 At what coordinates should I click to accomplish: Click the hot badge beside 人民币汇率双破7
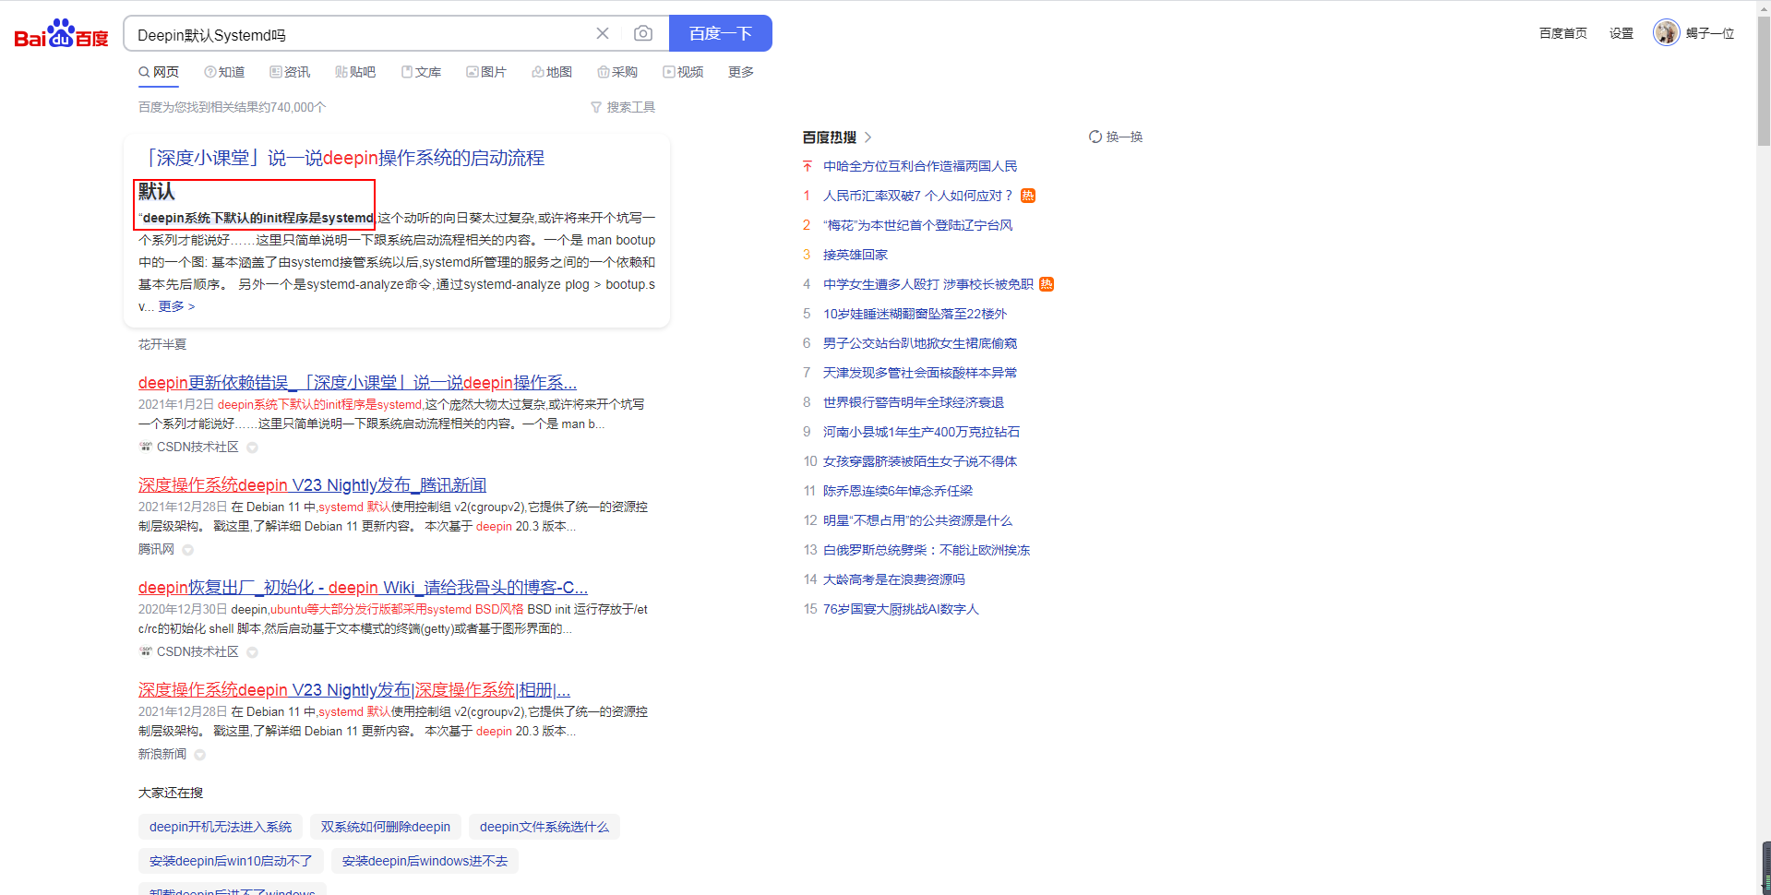pyautogui.click(x=1028, y=196)
